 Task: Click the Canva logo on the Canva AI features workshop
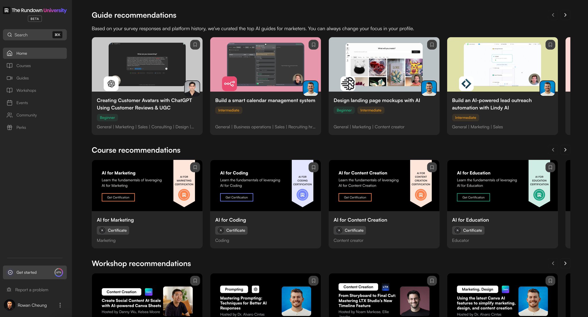click(505, 289)
